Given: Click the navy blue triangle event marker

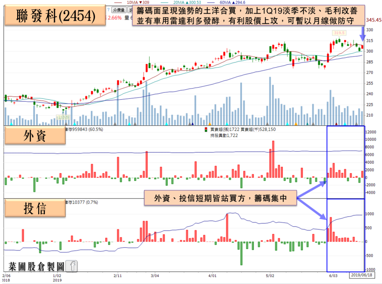Looking at the screenshot, I should point(192,124).
